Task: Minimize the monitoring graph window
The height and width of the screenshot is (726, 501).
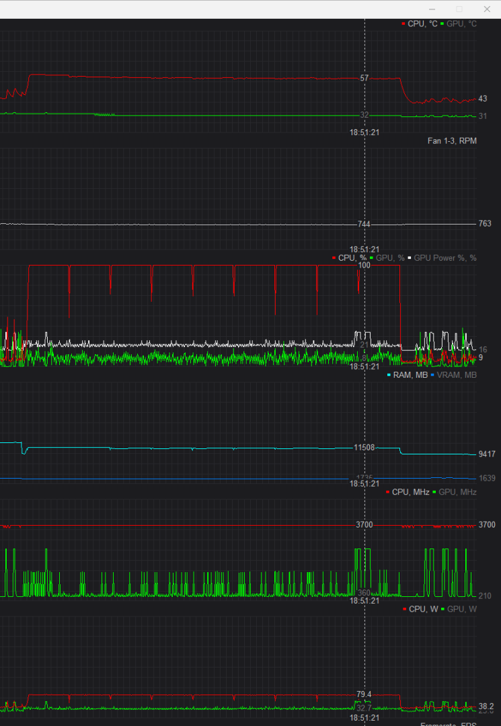Action: pyautogui.click(x=432, y=9)
